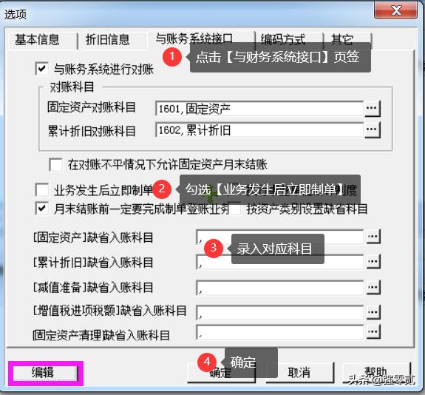This screenshot has width=425, height=395.
Task: Browse accounts for 固定资产对账科目 via ellipsis button
Action: tap(373, 108)
